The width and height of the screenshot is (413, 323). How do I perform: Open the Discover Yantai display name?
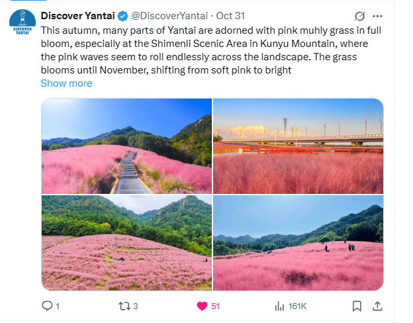point(77,16)
